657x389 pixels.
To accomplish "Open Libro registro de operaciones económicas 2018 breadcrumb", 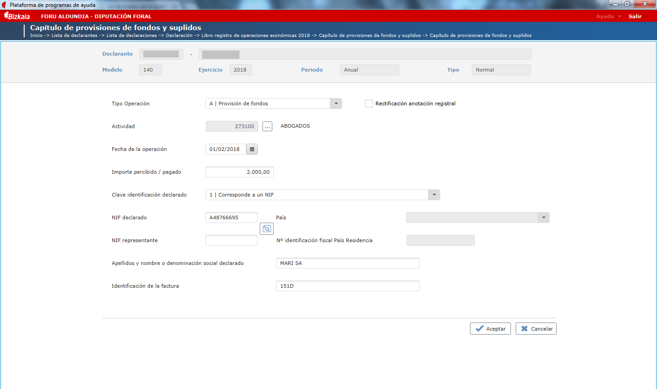I will coord(255,35).
